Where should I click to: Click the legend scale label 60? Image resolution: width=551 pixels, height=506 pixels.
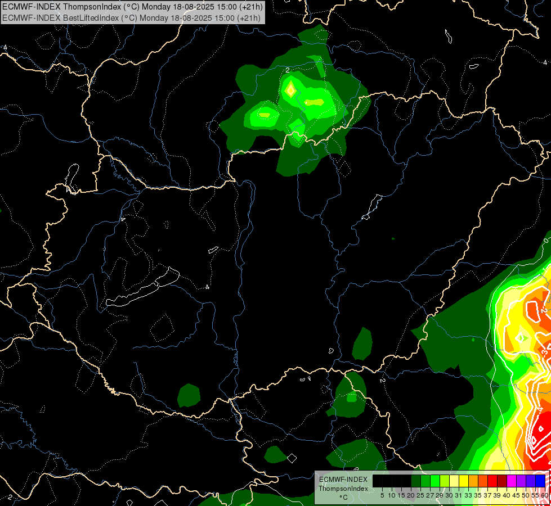pos(545,495)
